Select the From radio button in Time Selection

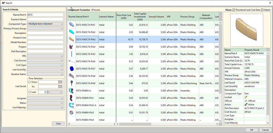[29, 82]
